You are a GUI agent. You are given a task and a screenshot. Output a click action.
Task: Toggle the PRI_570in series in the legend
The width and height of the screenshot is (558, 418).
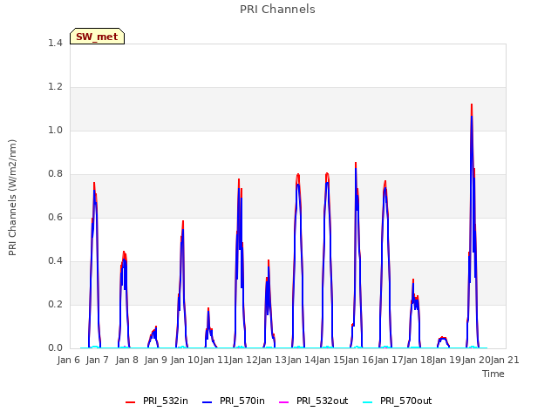[233, 401]
